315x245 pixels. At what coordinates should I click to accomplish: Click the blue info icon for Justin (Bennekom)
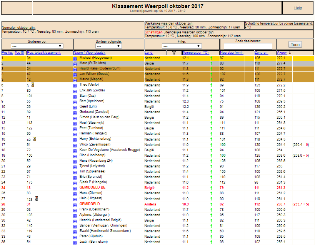coord(75,243)
